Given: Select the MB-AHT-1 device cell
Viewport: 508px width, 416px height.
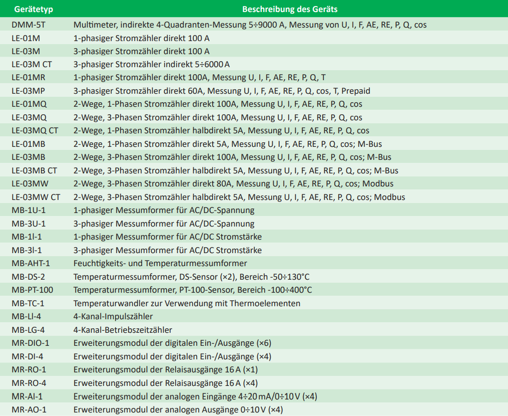Looking at the screenshot, I should 31,263.
